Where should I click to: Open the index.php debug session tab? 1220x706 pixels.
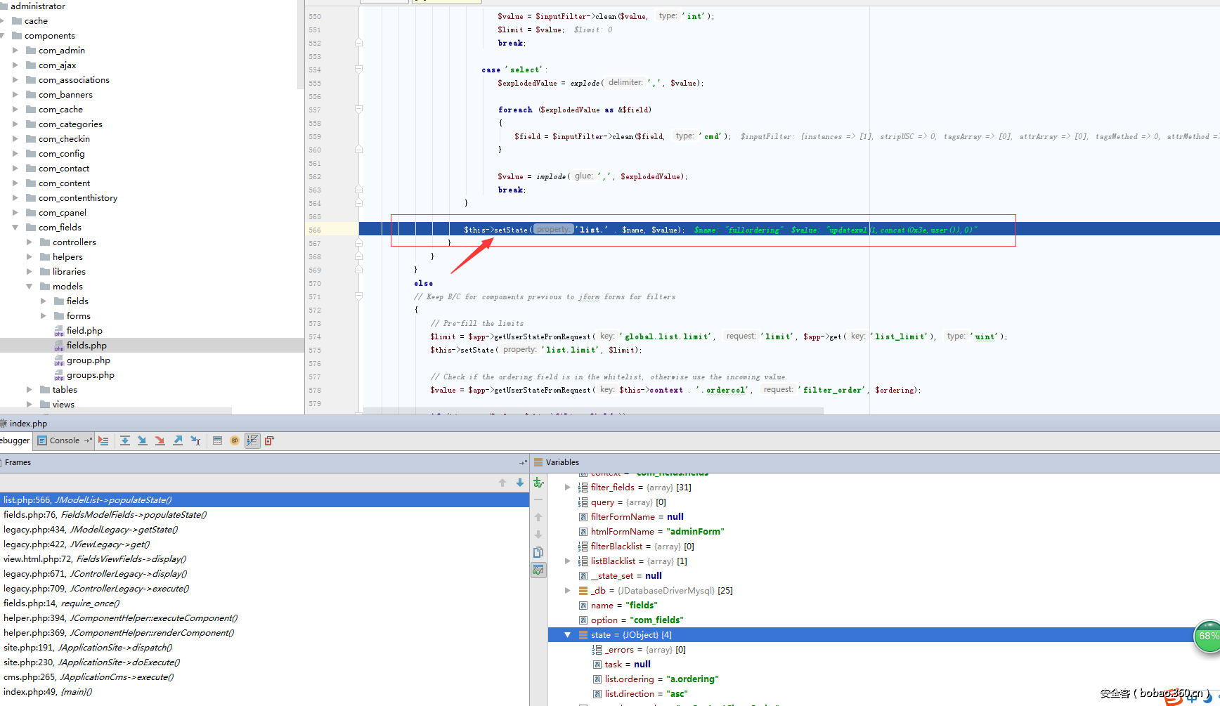[28, 424]
